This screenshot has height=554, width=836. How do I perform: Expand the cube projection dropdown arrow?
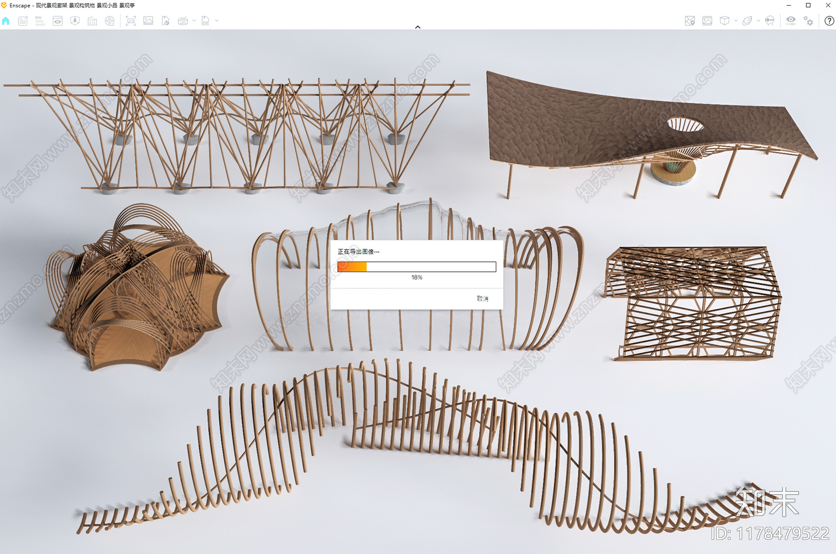point(736,21)
